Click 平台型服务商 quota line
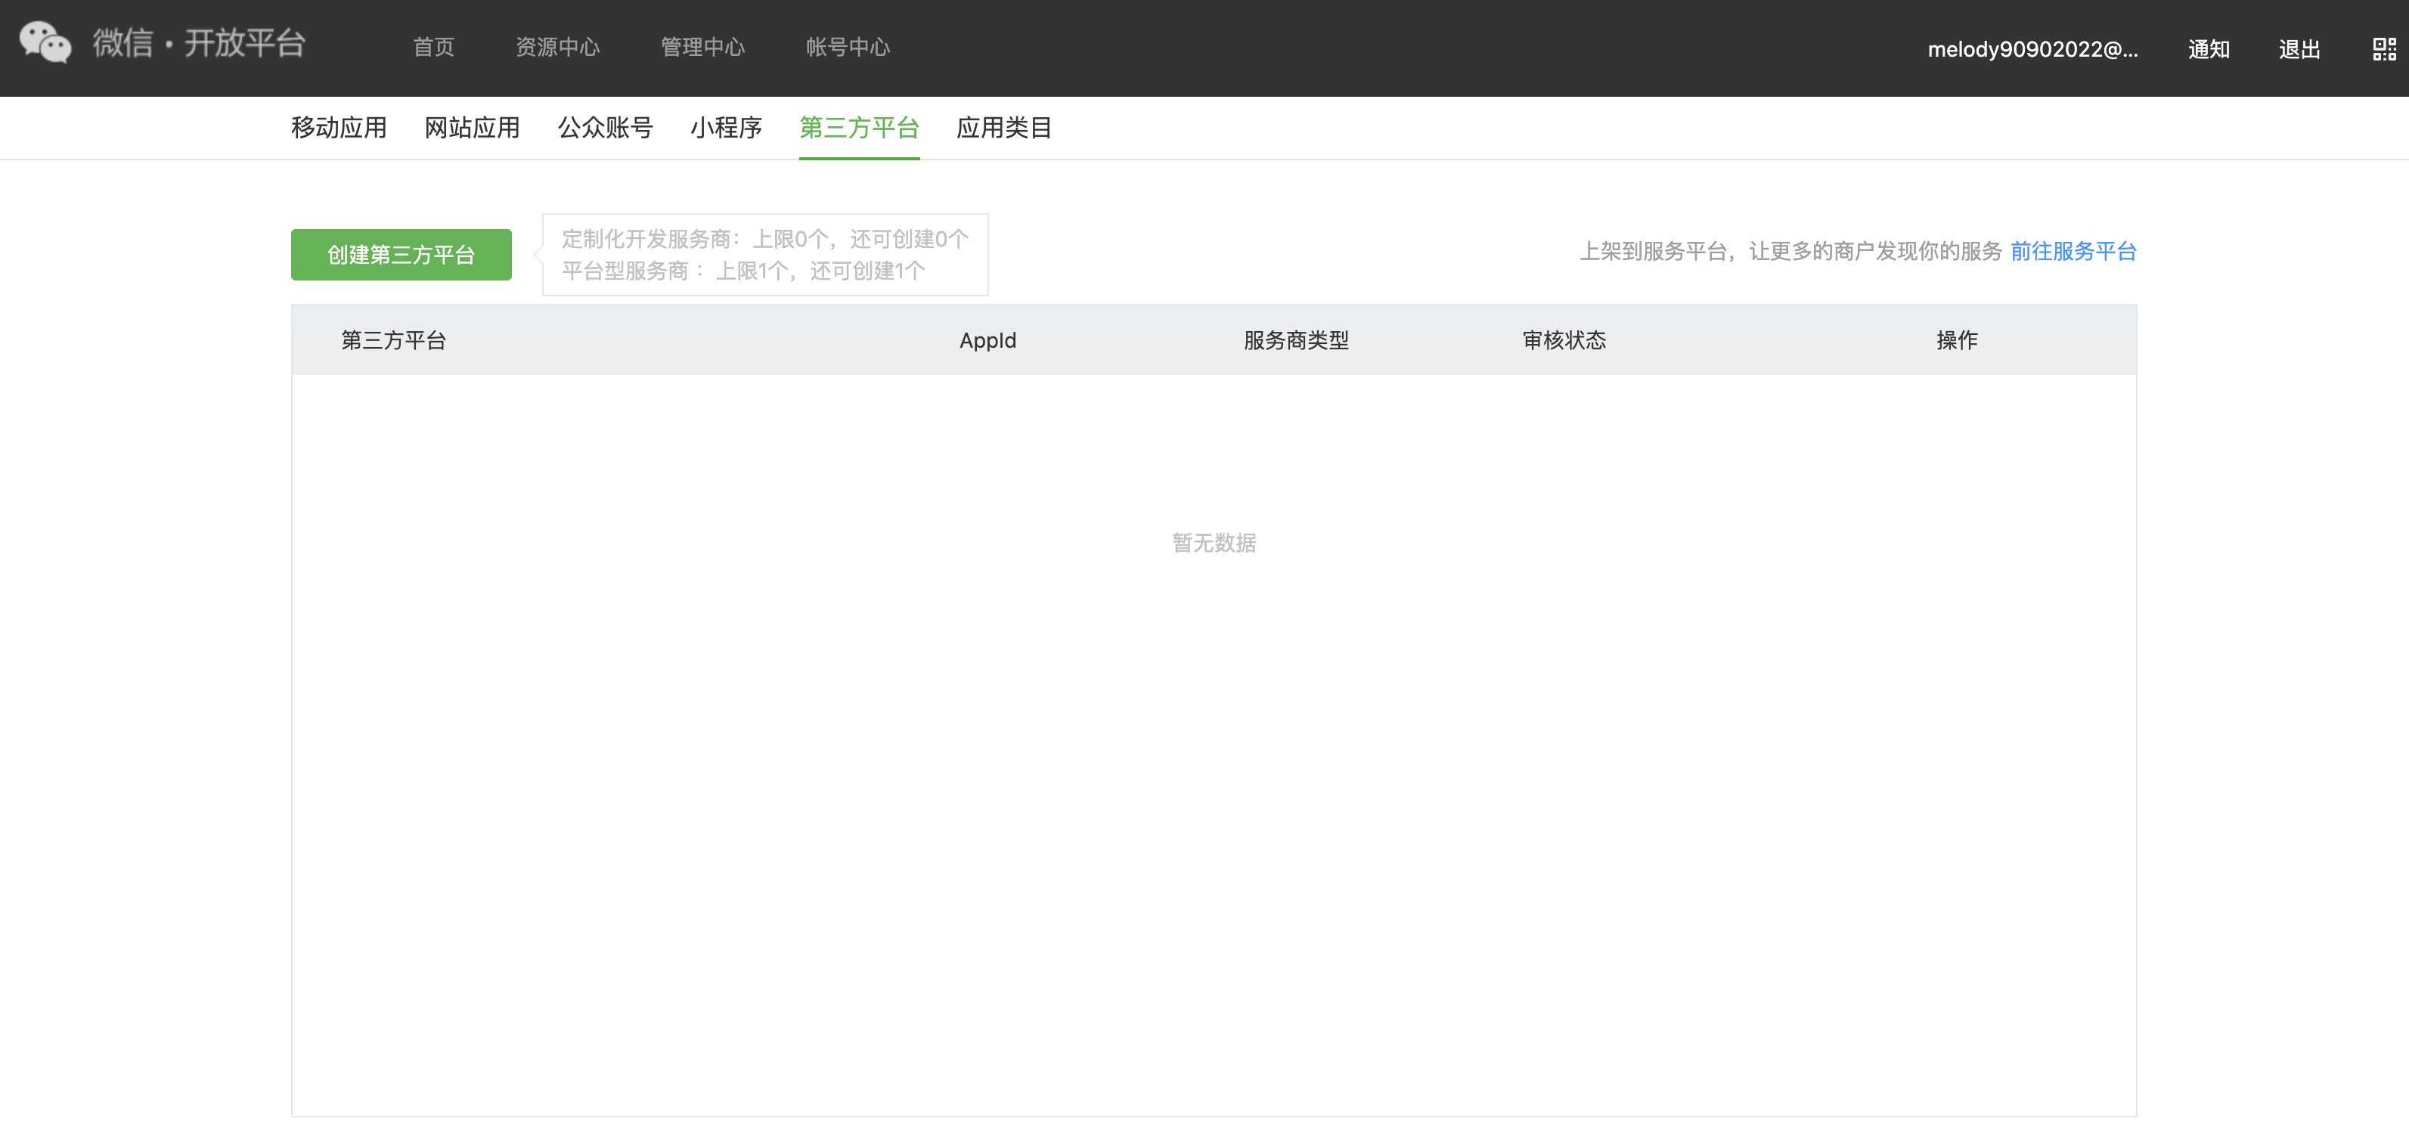Image resolution: width=2409 pixels, height=1137 pixels. pos(743,270)
